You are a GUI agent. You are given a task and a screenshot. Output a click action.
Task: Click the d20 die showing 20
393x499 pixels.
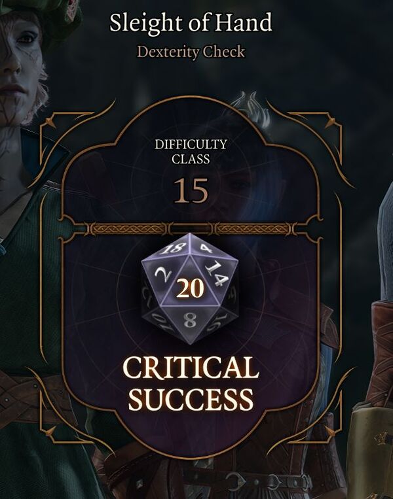[x=190, y=288]
